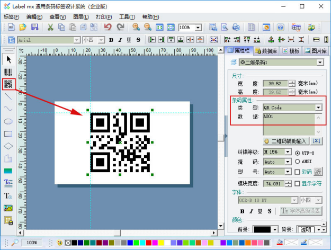Click the 二维码辅助输入 button
331x250 pixels.
pyautogui.click(x=286, y=141)
